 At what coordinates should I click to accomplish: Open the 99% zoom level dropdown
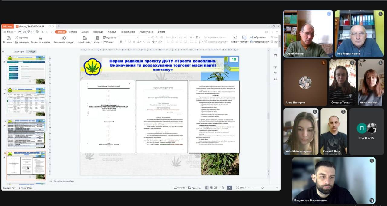pos(242,188)
